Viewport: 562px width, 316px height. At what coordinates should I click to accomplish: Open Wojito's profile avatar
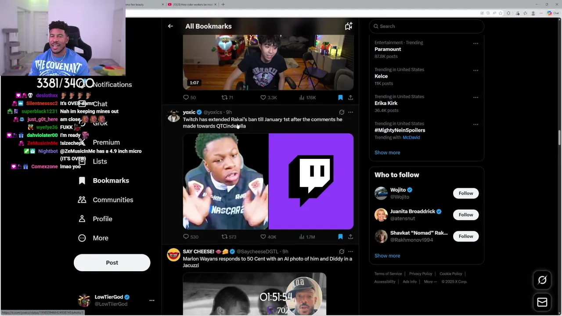point(381,193)
